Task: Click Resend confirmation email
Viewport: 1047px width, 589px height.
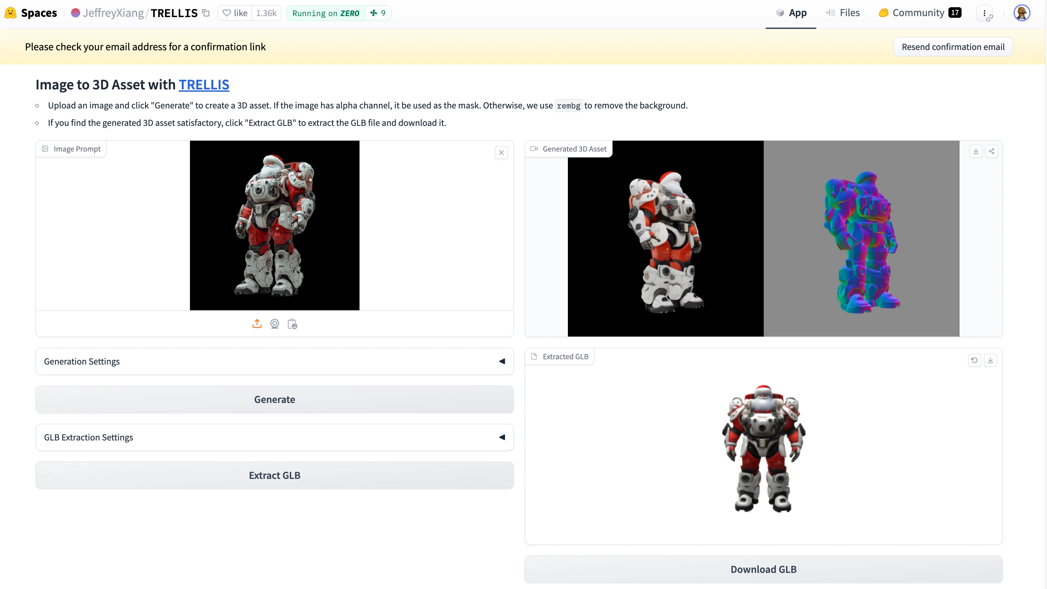Action: (x=953, y=47)
